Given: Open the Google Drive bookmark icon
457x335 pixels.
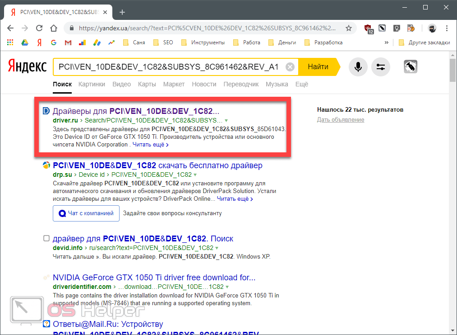Looking at the screenshot, I should point(25,42).
